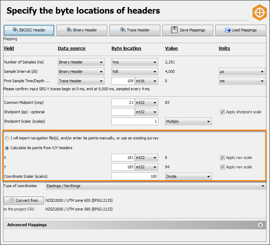Open the Binary Header viewer

[82, 30]
